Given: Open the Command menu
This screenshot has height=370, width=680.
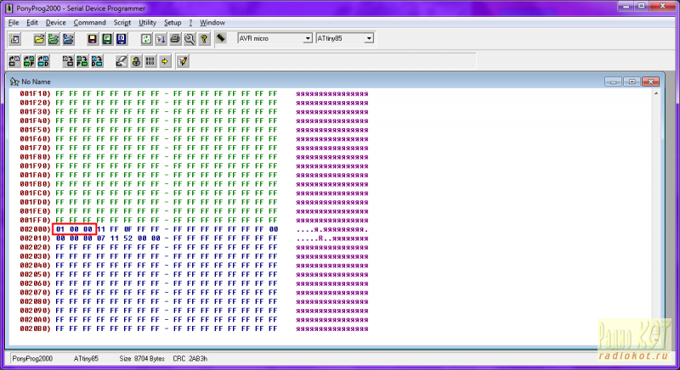Looking at the screenshot, I should [x=89, y=22].
